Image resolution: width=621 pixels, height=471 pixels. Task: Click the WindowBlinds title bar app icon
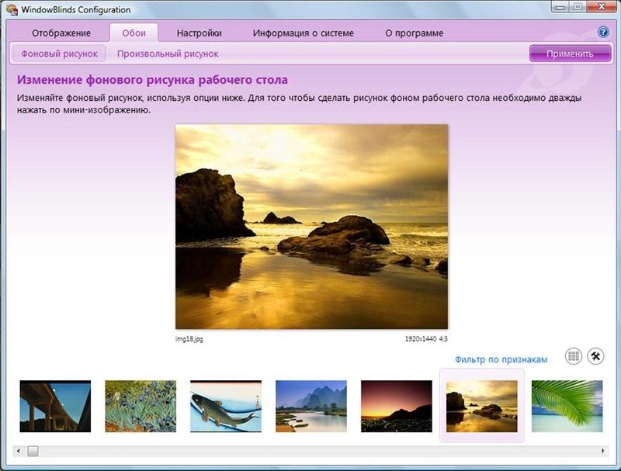(x=12, y=9)
